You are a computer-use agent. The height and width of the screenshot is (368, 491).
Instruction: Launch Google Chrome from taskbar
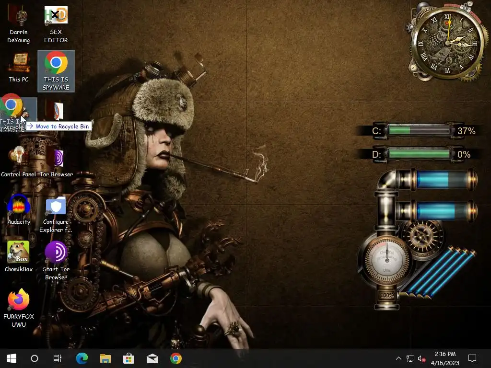[x=176, y=358]
